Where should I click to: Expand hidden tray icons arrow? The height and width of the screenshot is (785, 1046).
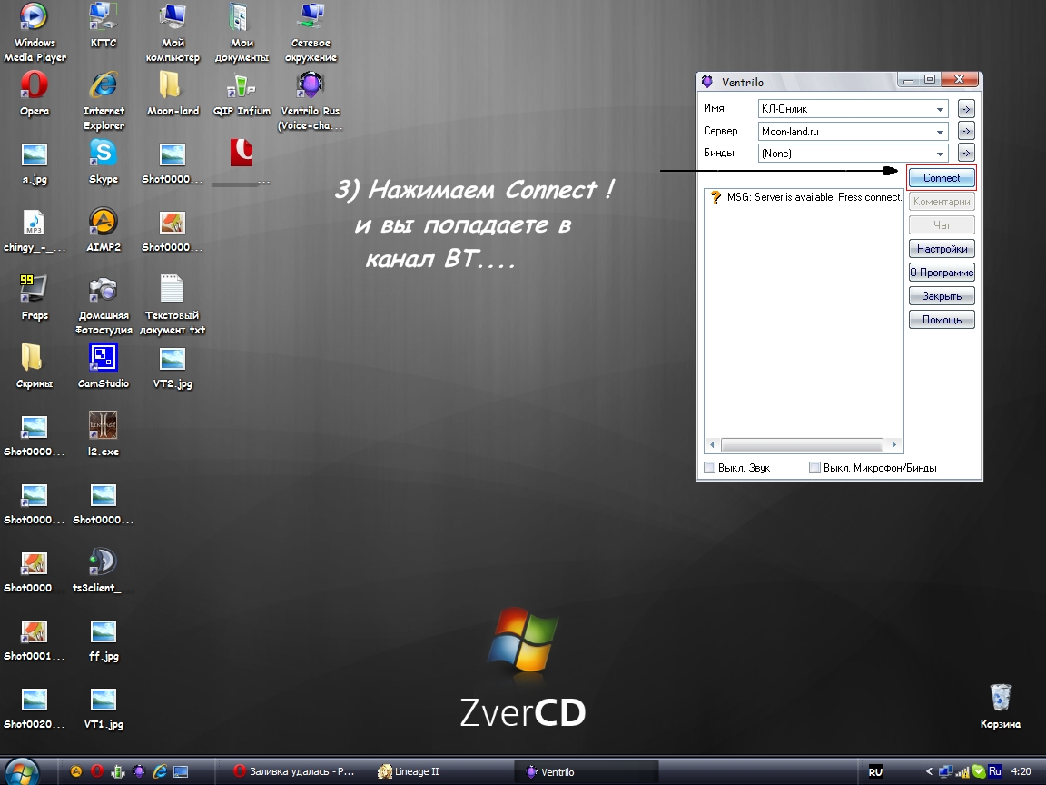tap(929, 771)
